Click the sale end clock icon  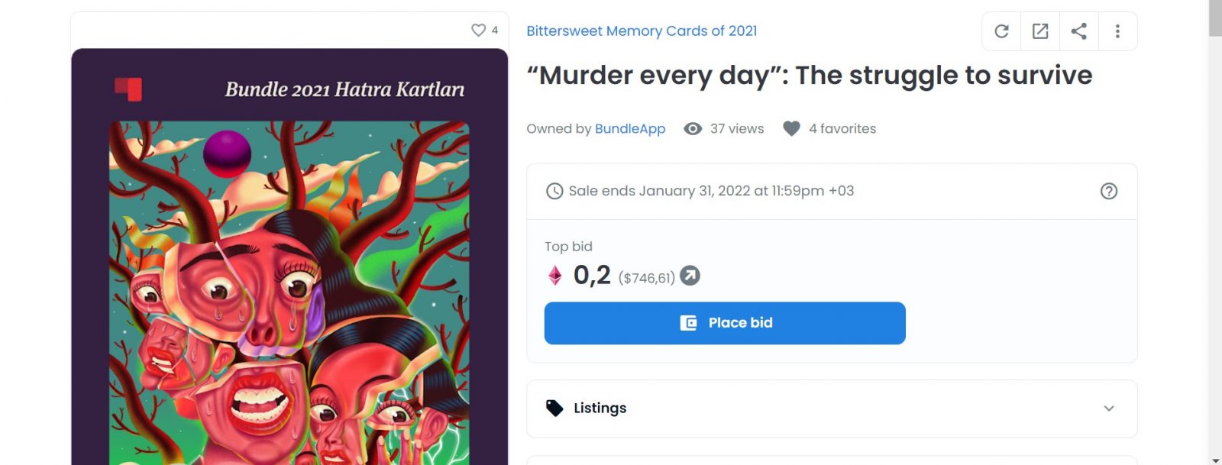coord(554,191)
